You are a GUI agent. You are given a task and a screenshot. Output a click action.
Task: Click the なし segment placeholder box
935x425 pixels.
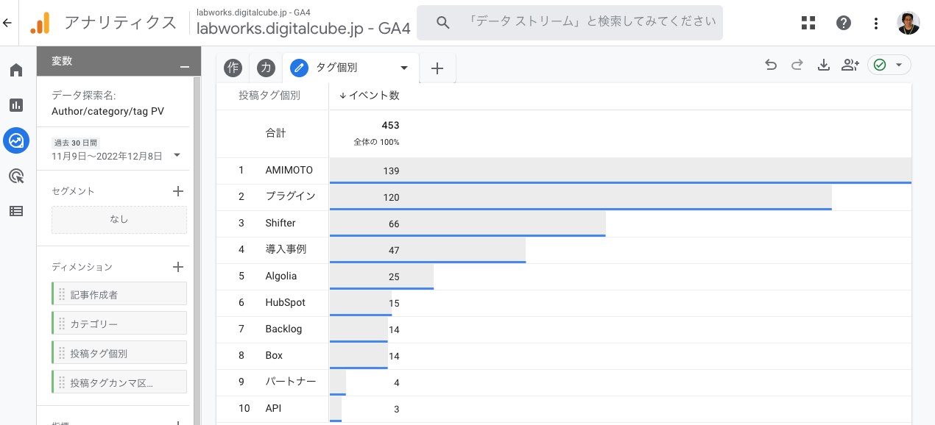(119, 219)
